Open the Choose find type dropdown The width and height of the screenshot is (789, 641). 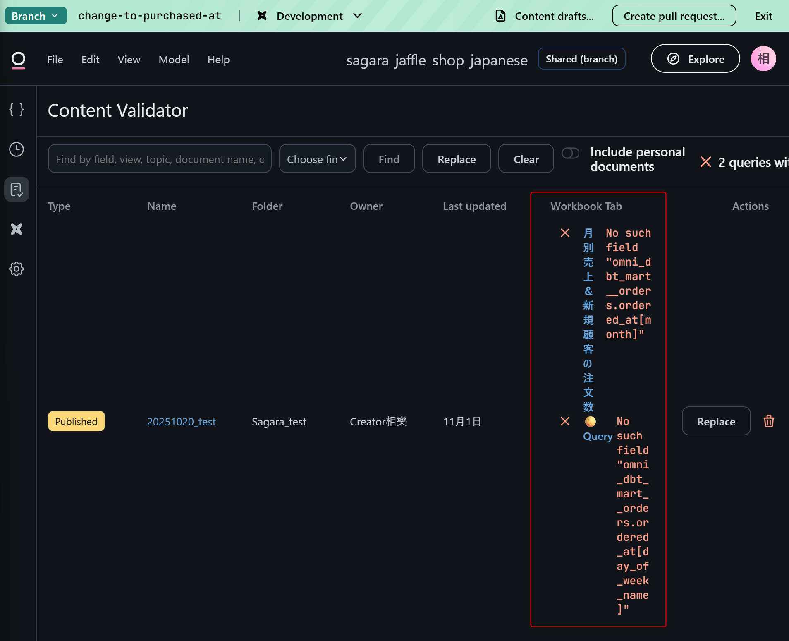click(317, 159)
